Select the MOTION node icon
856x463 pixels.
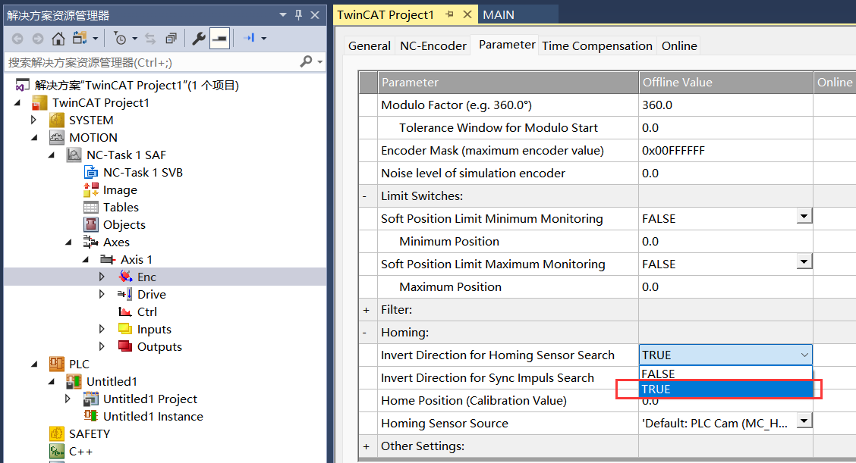(57, 137)
